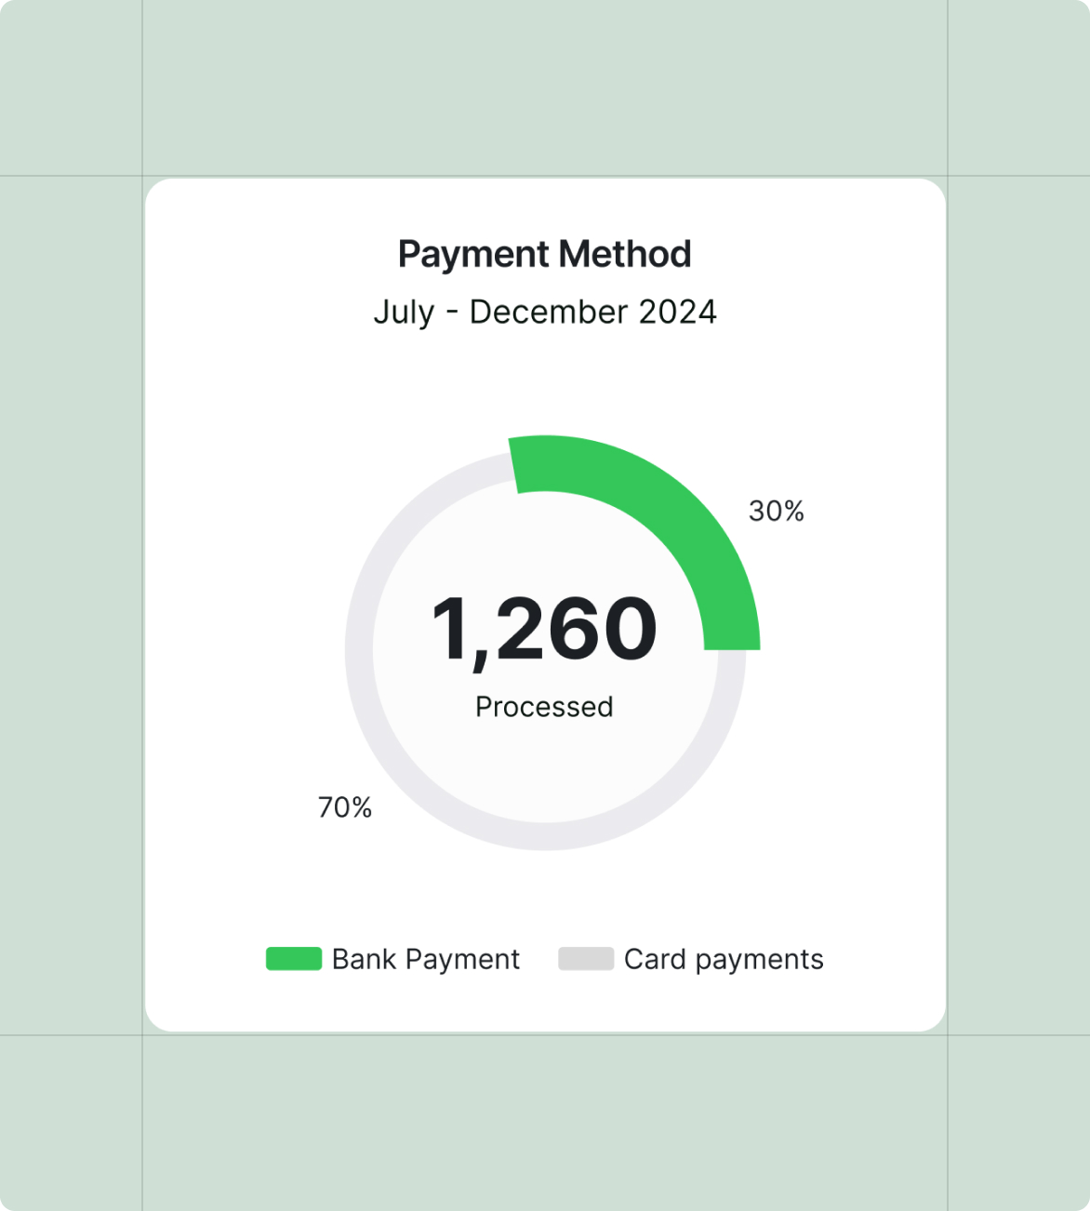Click the 1,260 total number
Image resolution: width=1090 pixels, height=1211 pixels.
544,630
